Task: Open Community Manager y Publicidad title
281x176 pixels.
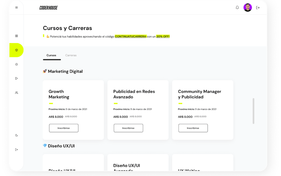Action: [200, 94]
